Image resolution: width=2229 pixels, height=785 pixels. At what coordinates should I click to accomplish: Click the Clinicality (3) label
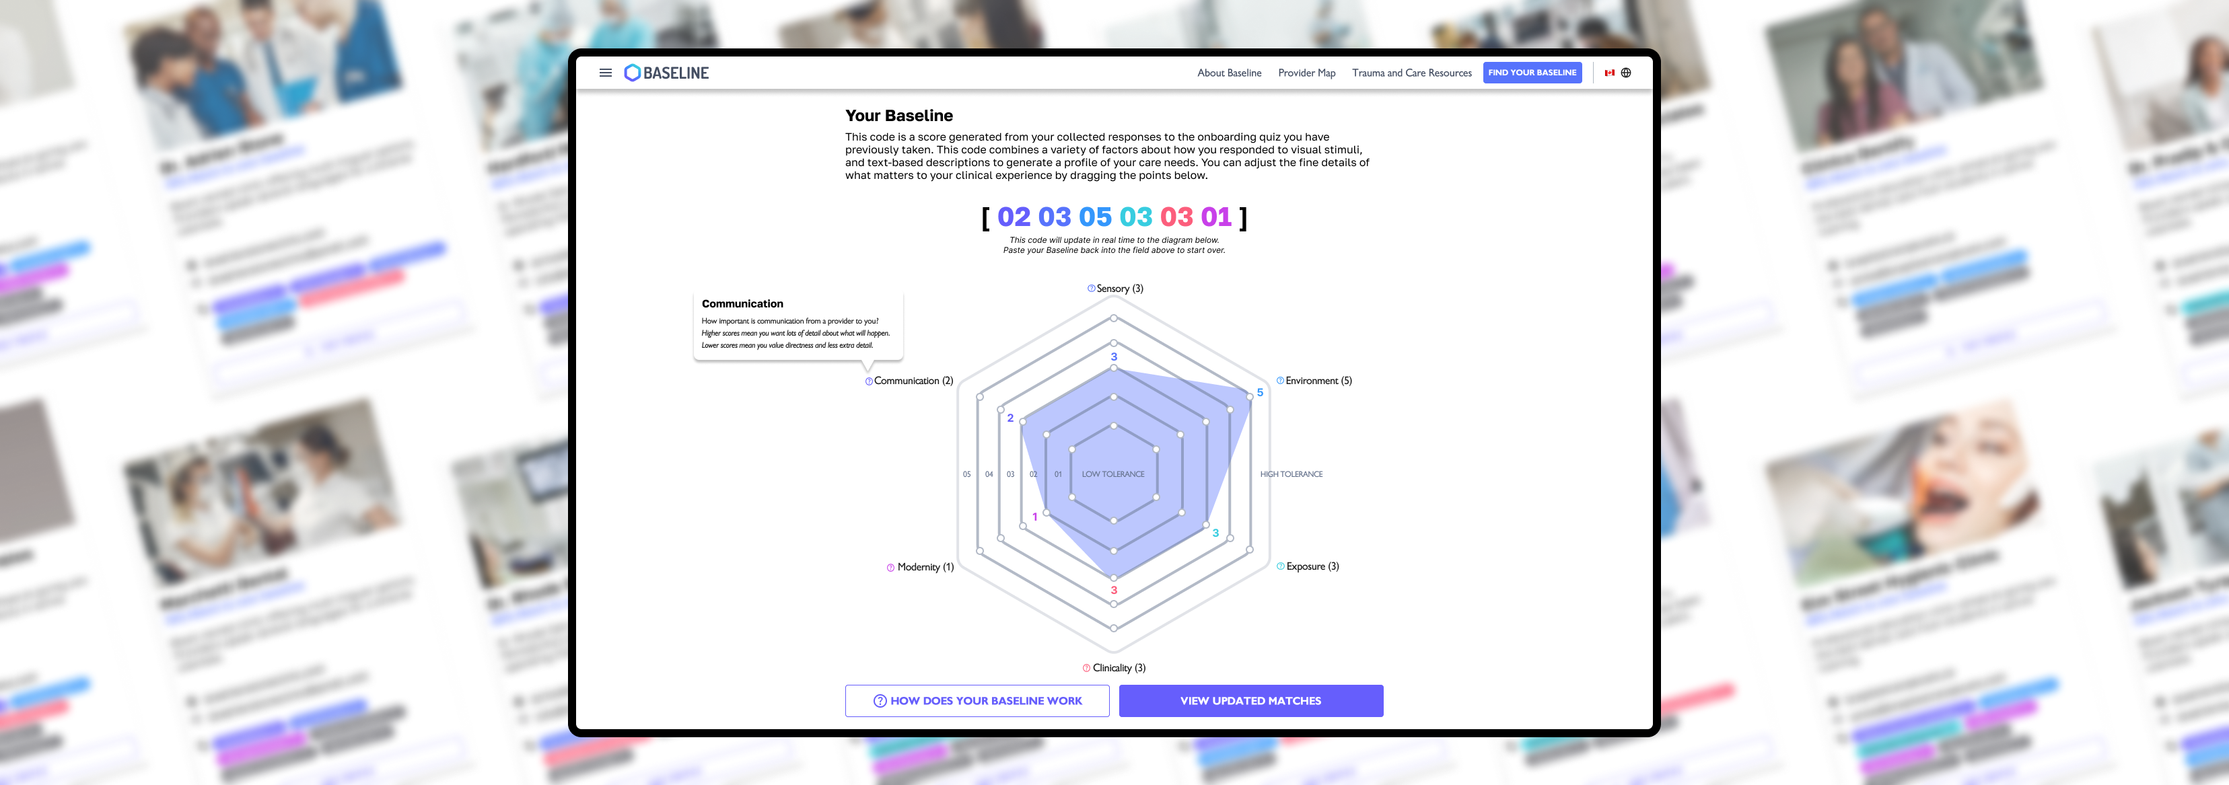click(1119, 668)
